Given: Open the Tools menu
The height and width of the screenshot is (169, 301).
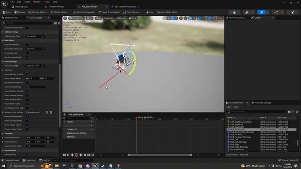Looking at the screenshot, I should pos(47,2).
